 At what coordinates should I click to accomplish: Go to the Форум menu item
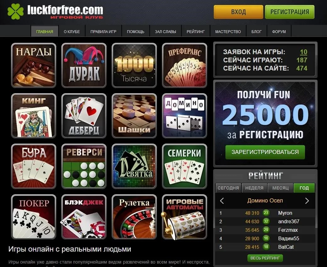click(x=279, y=31)
